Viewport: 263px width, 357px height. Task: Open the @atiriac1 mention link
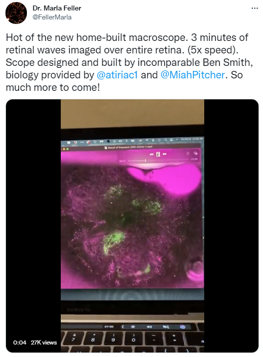coord(117,75)
